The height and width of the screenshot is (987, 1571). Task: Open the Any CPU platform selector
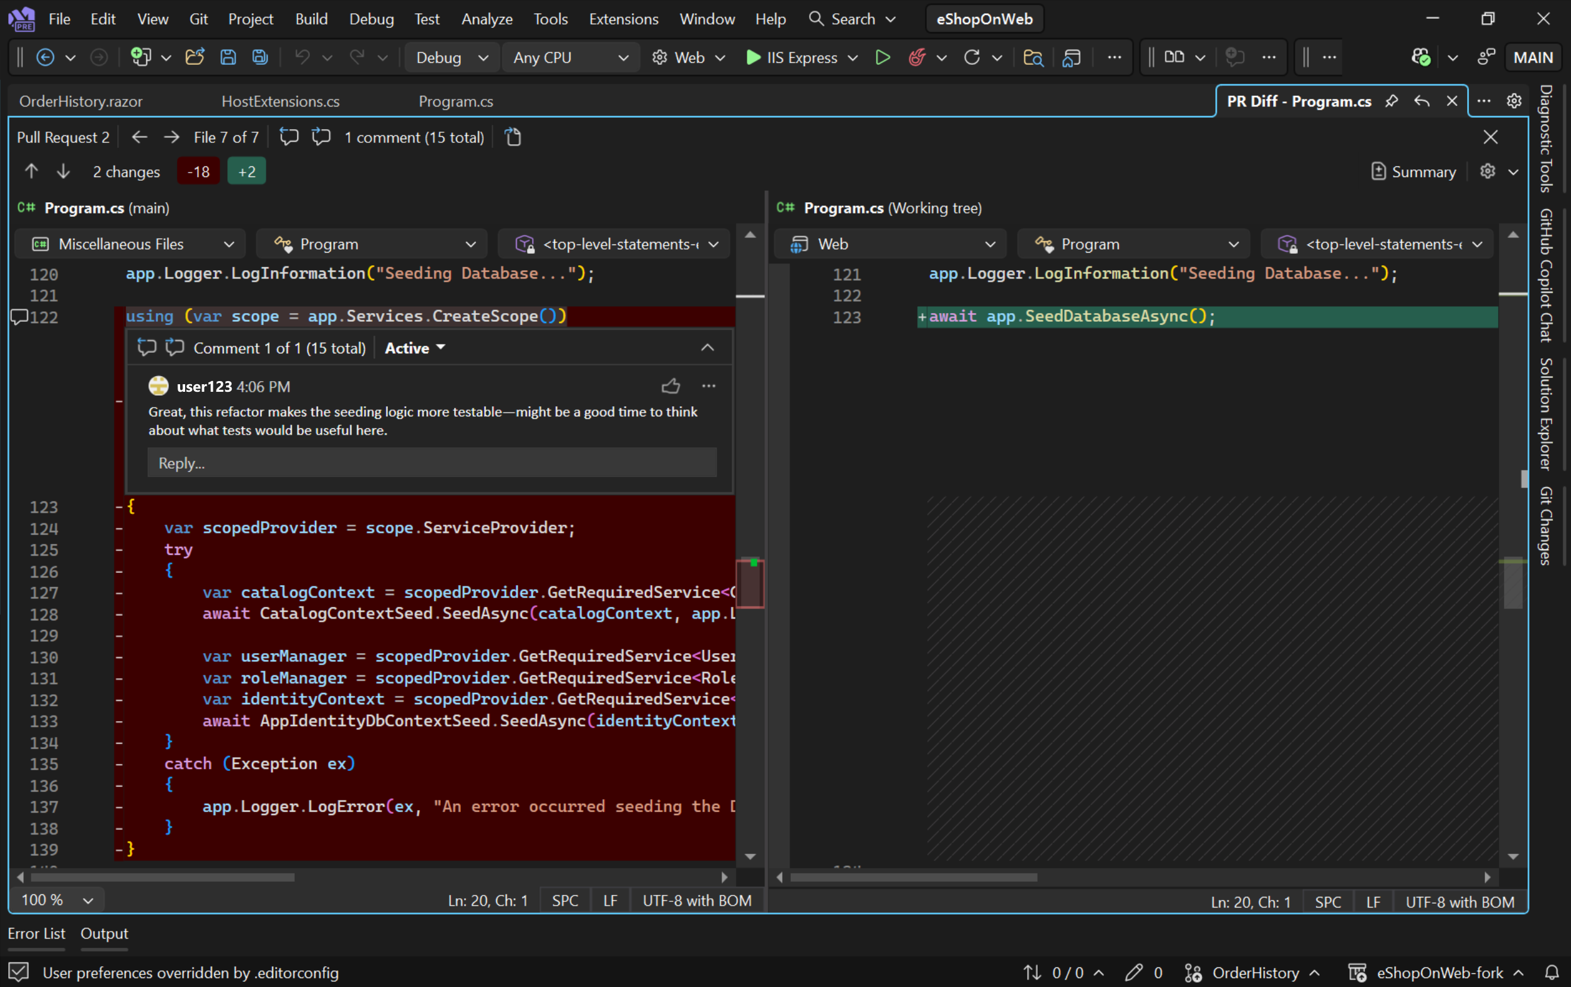(x=570, y=57)
